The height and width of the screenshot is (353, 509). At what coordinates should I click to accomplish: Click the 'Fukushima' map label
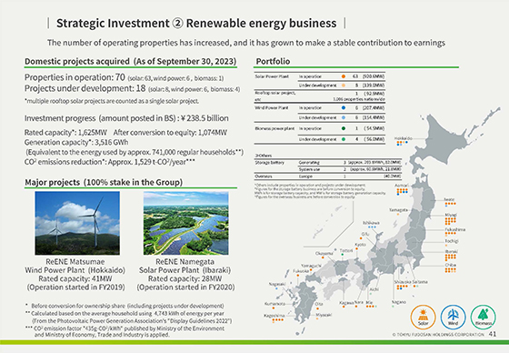[x=454, y=229]
